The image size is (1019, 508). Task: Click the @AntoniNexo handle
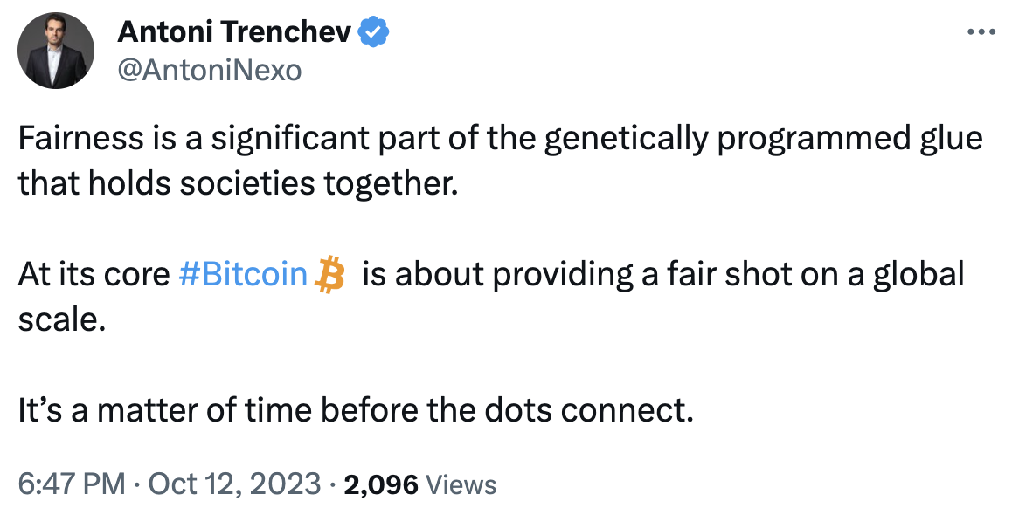[208, 69]
